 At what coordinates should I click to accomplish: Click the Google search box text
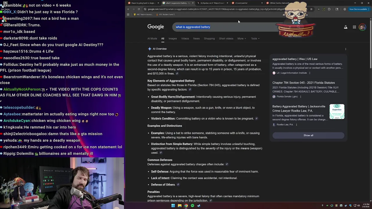pos(193,27)
